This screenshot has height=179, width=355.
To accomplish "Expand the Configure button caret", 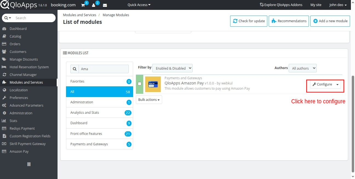I will pyautogui.click(x=337, y=84).
